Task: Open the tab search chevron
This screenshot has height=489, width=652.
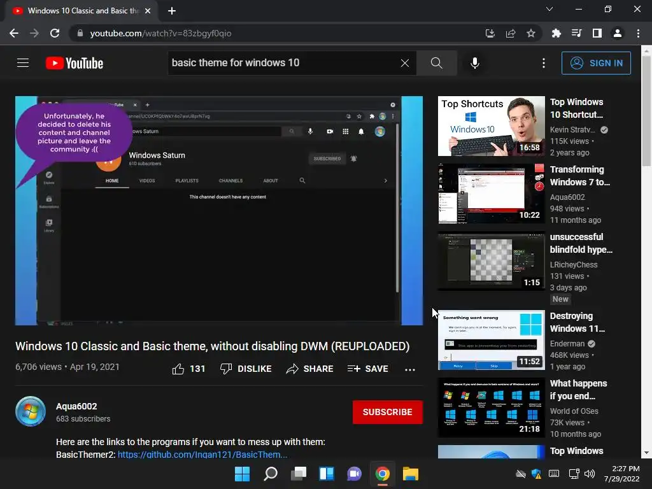Action: click(x=549, y=9)
